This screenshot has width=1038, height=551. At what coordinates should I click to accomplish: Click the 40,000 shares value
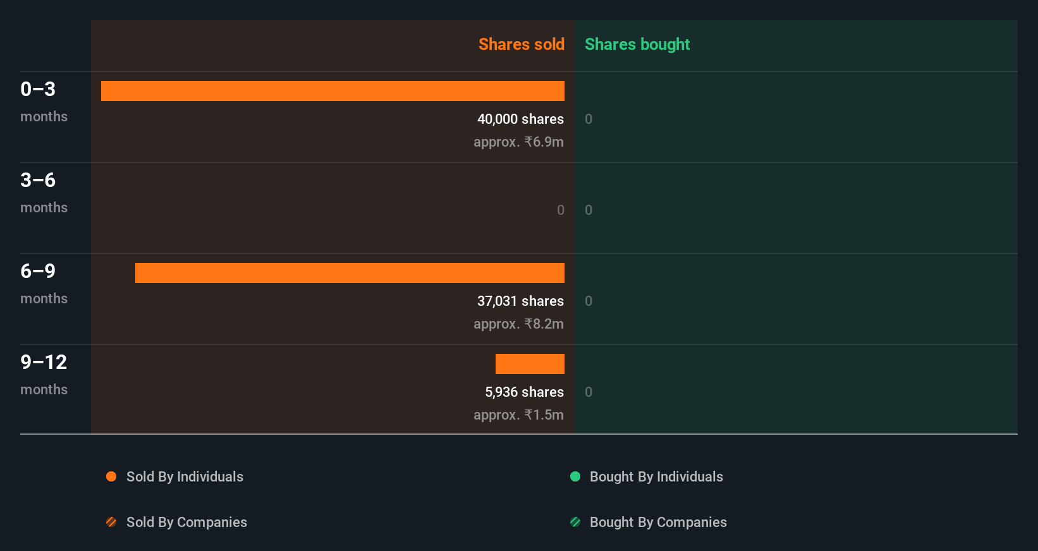520,119
